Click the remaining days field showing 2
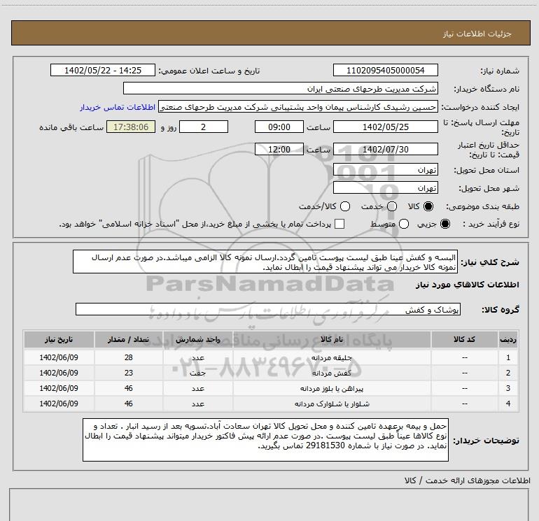 click(x=204, y=127)
